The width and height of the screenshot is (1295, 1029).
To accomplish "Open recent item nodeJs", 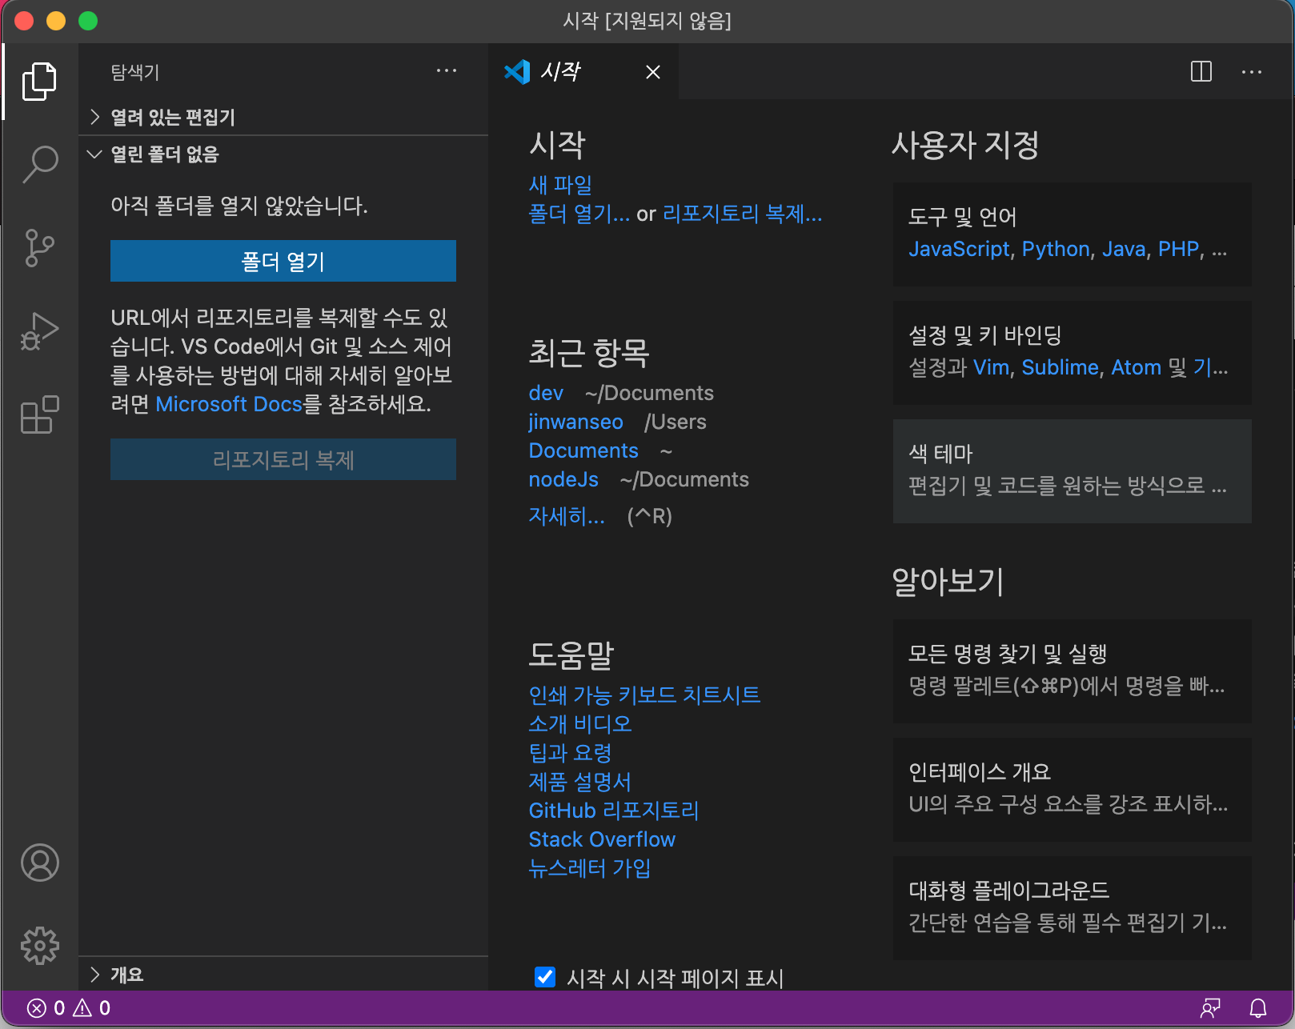I will coord(563,479).
